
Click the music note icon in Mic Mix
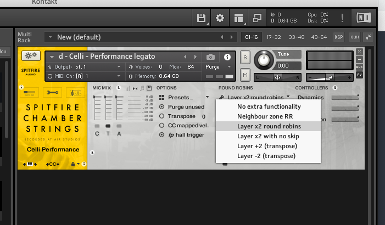(142, 88)
